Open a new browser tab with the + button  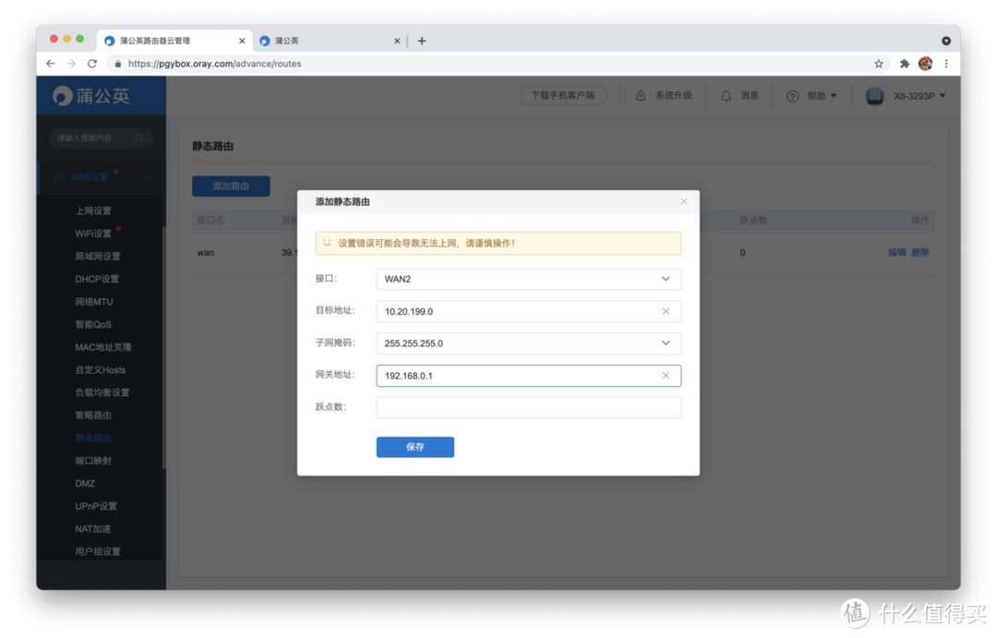point(421,41)
